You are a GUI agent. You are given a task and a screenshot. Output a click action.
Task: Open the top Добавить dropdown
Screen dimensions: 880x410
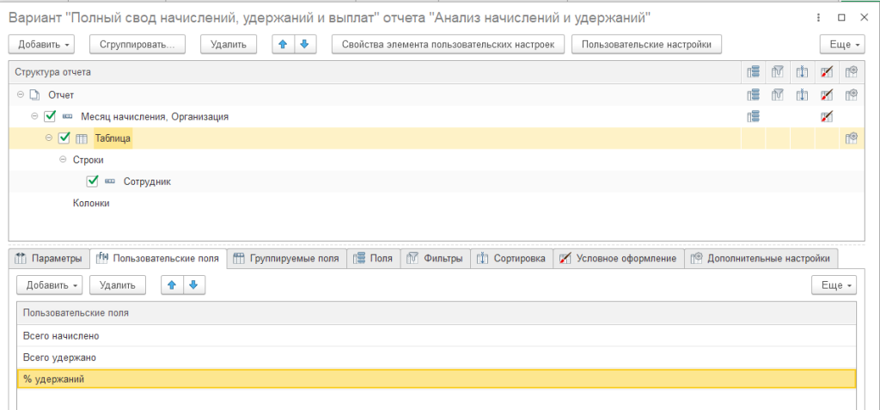41,45
